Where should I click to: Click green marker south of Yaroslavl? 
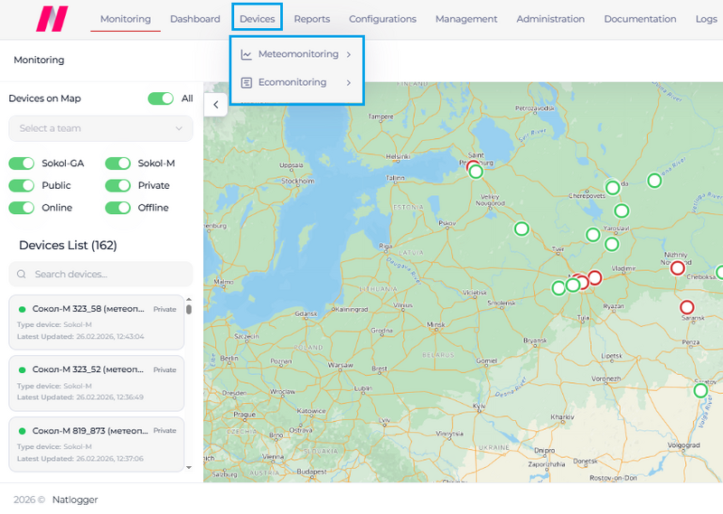(x=612, y=244)
